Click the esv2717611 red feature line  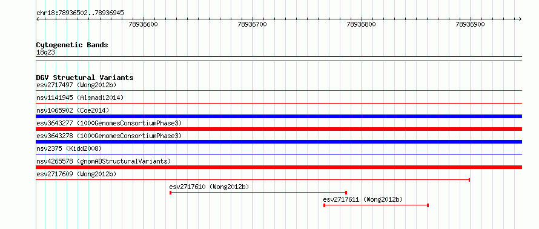tap(376, 205)
